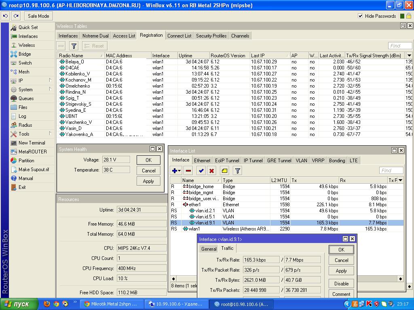
Task: Toggle the Hide Passwords checkbox
Action: tap(360, 16)
